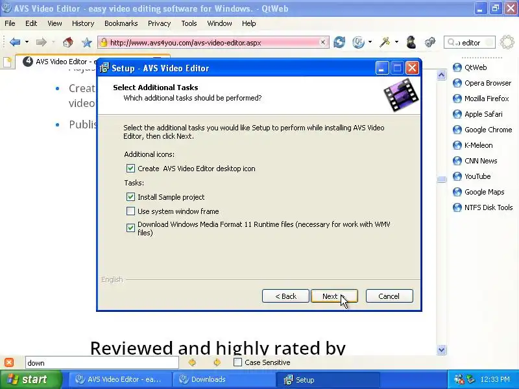Click the vertical scrollbar thumb
This screenshot has width=519, height=389.
[442, 180]
